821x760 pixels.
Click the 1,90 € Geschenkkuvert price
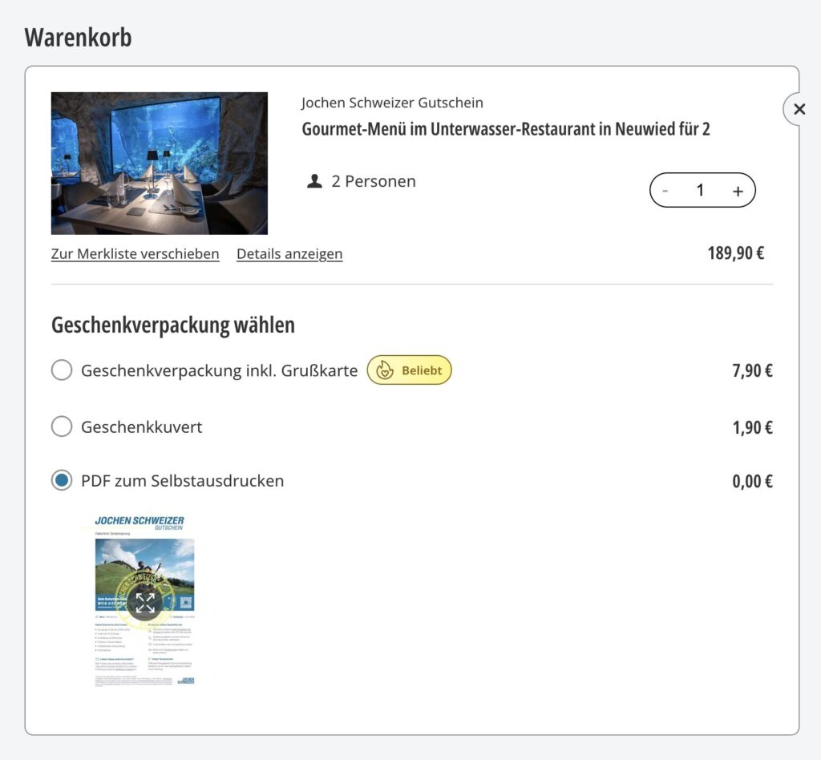[752, 427]
